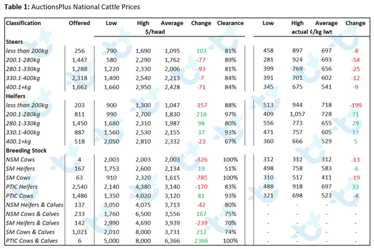This screenshot has height=249, width=374.
Task: Click the red '-326' change value
Action: point(201,160)
